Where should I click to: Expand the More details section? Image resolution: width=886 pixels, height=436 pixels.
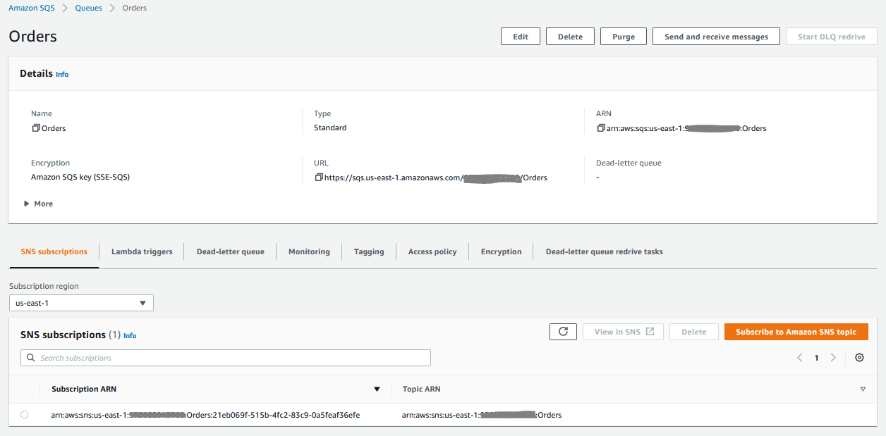coord(38,204)
